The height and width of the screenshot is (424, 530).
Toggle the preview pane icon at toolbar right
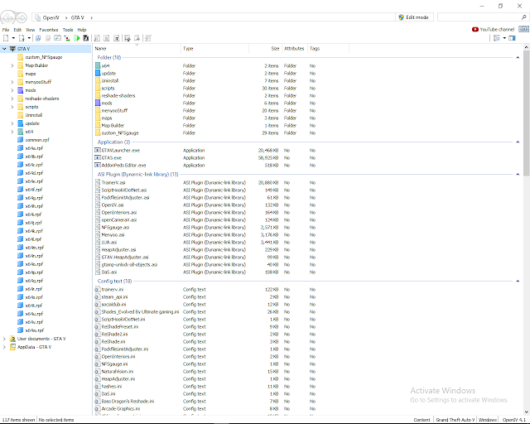[513, 38]
